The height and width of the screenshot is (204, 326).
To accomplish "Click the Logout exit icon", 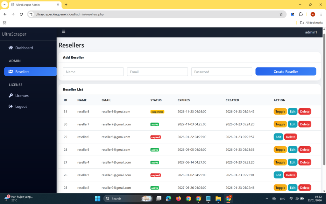I will click(x=11, y=106).
